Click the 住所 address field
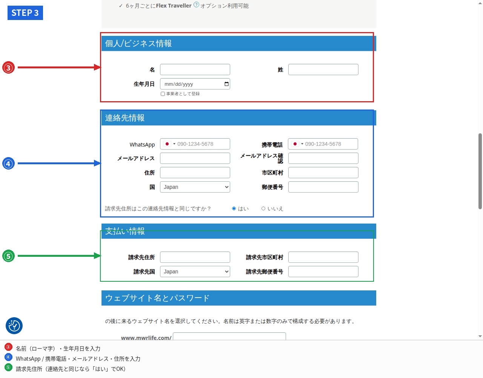 point(195,173)
